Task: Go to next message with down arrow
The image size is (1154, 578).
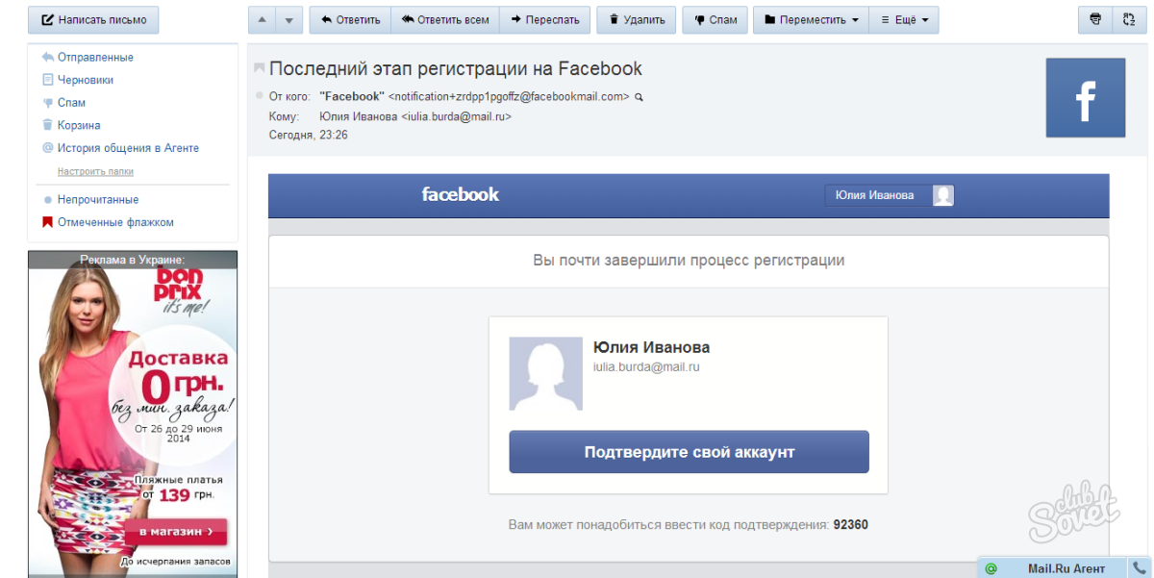Action: (x=288, y=20)
